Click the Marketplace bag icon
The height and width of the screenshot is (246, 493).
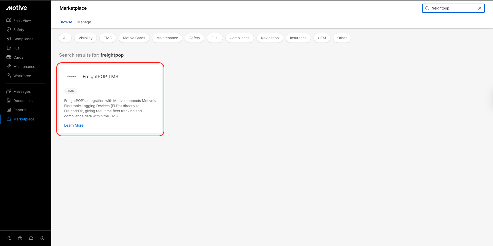pos(9,119)
